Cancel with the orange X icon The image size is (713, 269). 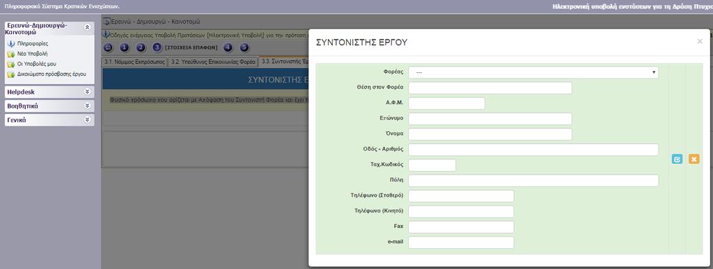[694, 158]
